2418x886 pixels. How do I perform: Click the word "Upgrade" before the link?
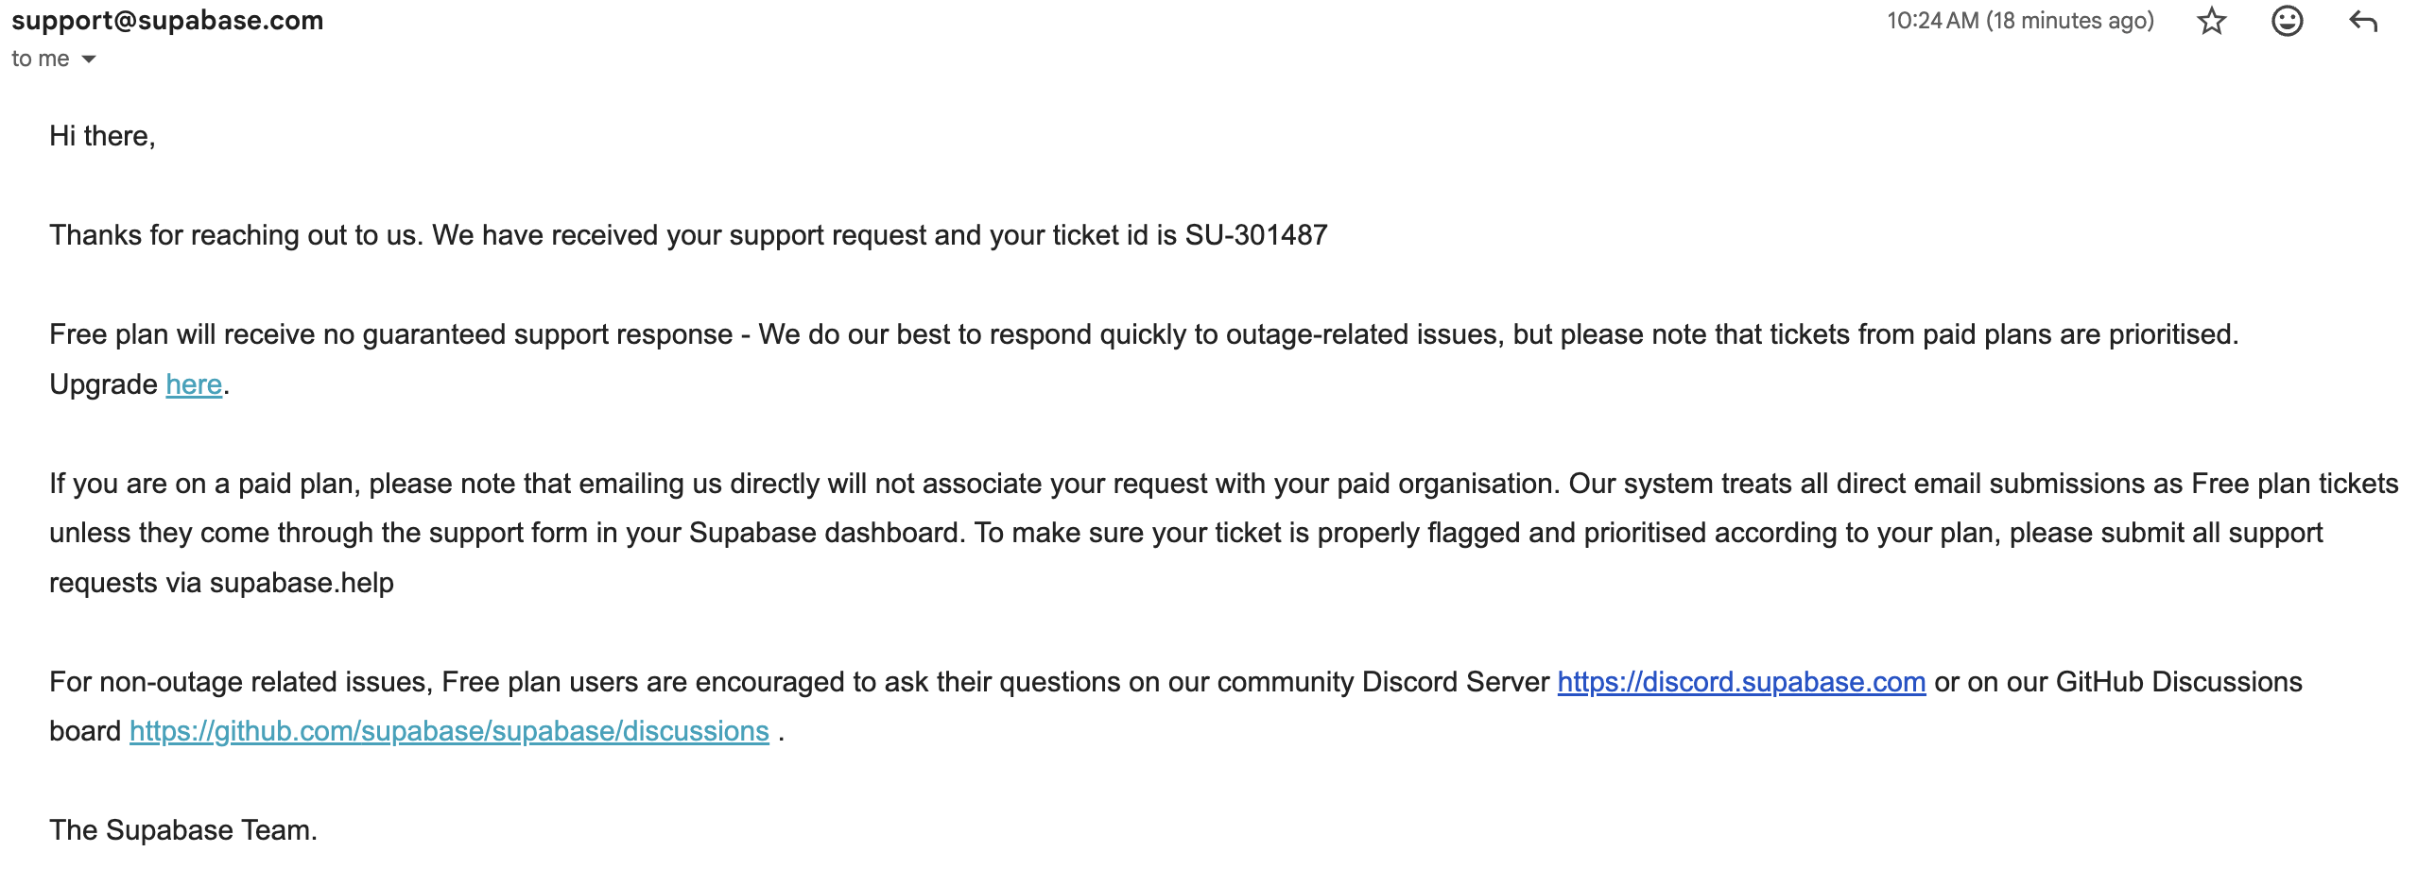[103, 384]
